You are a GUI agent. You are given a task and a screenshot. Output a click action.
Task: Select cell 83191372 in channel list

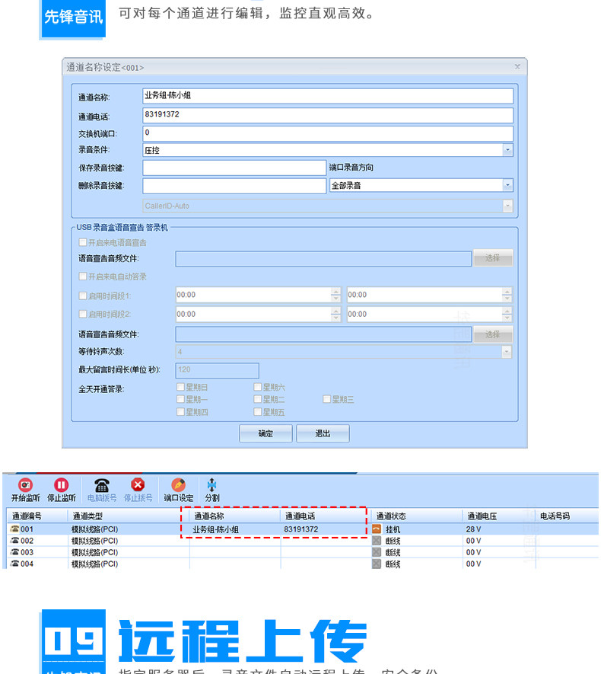pyautogui.click(x=301, y=529)
